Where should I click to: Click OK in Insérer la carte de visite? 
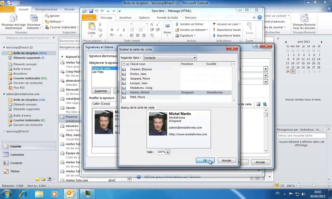[205, 160]
